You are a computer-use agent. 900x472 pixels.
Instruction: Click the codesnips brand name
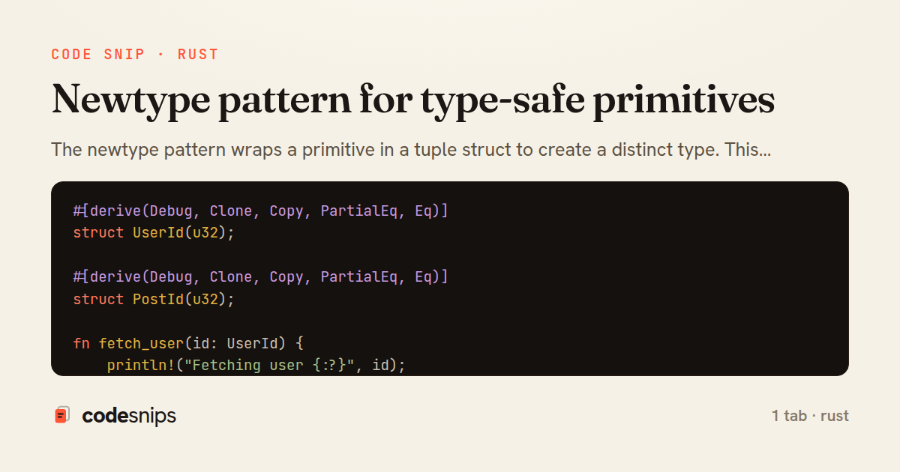pyautogui.click(x=129, y=416)
